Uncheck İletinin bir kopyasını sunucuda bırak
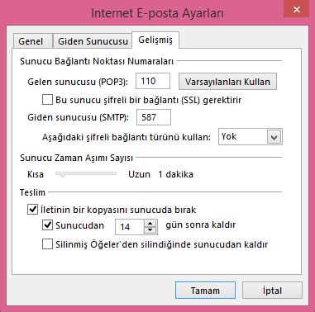 32,210
